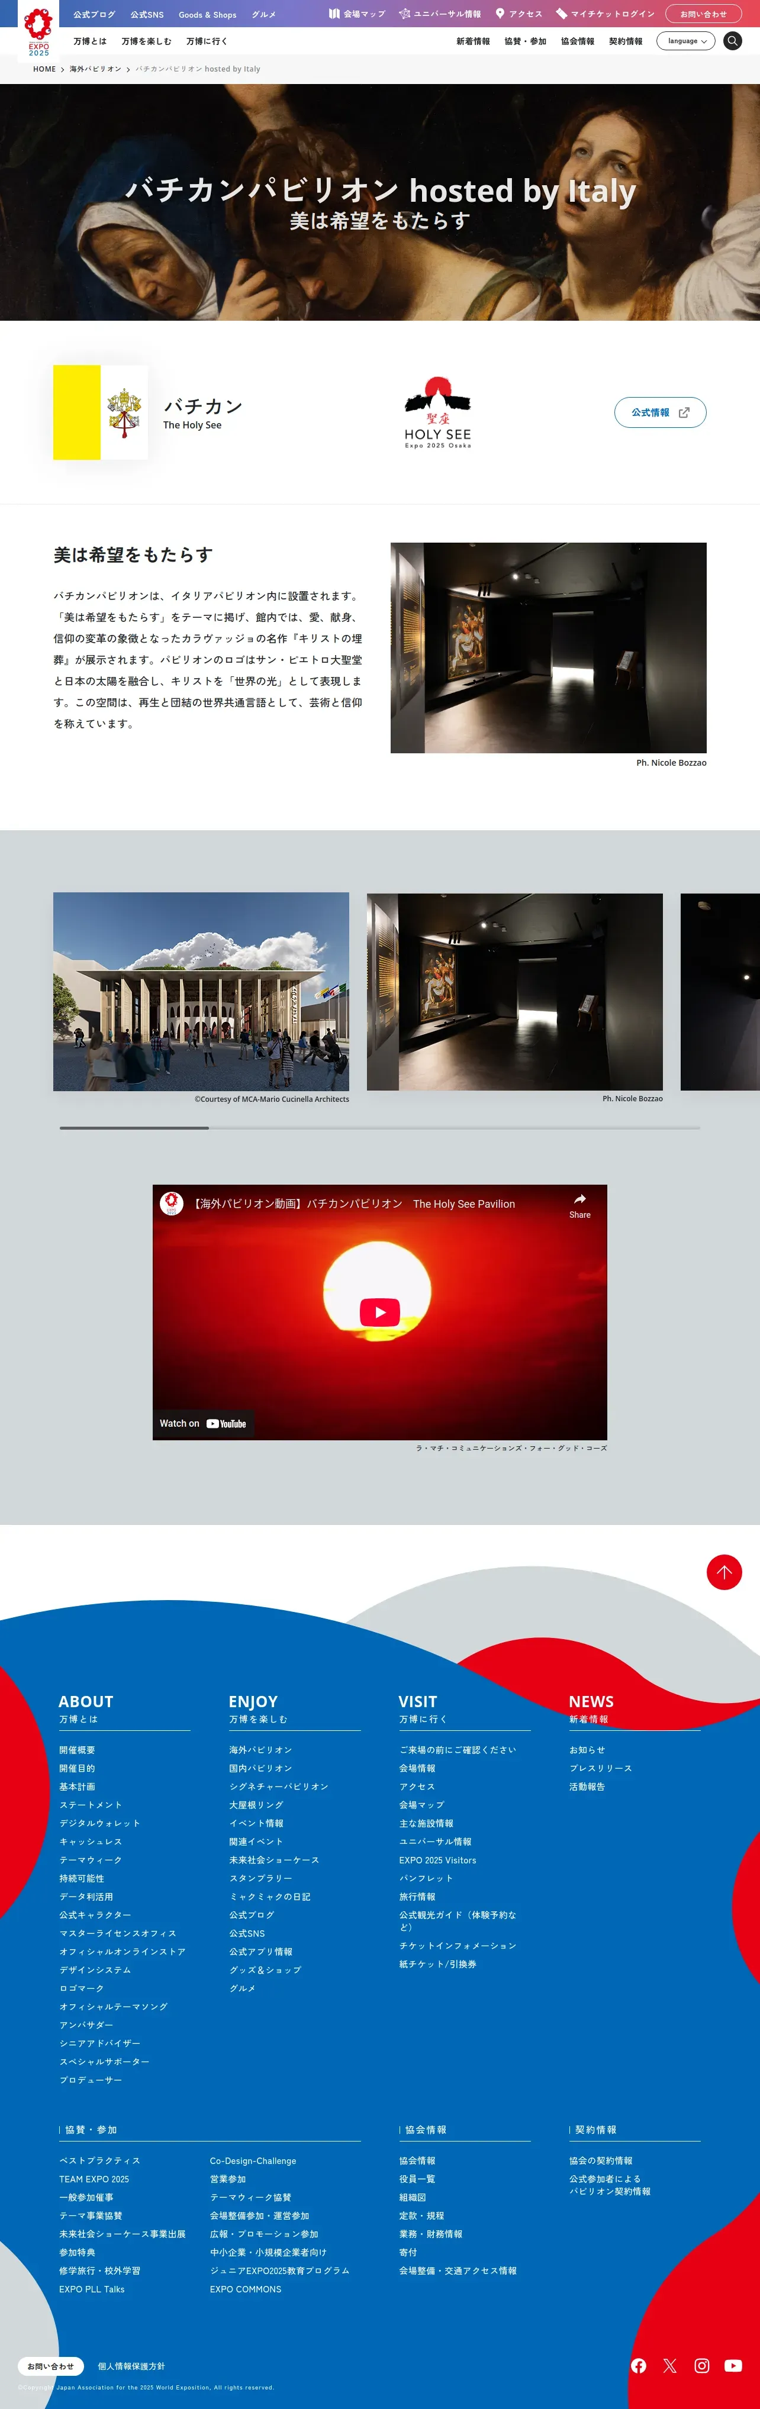Click Watch on YouTube on the video

[x=203, y=1423]
